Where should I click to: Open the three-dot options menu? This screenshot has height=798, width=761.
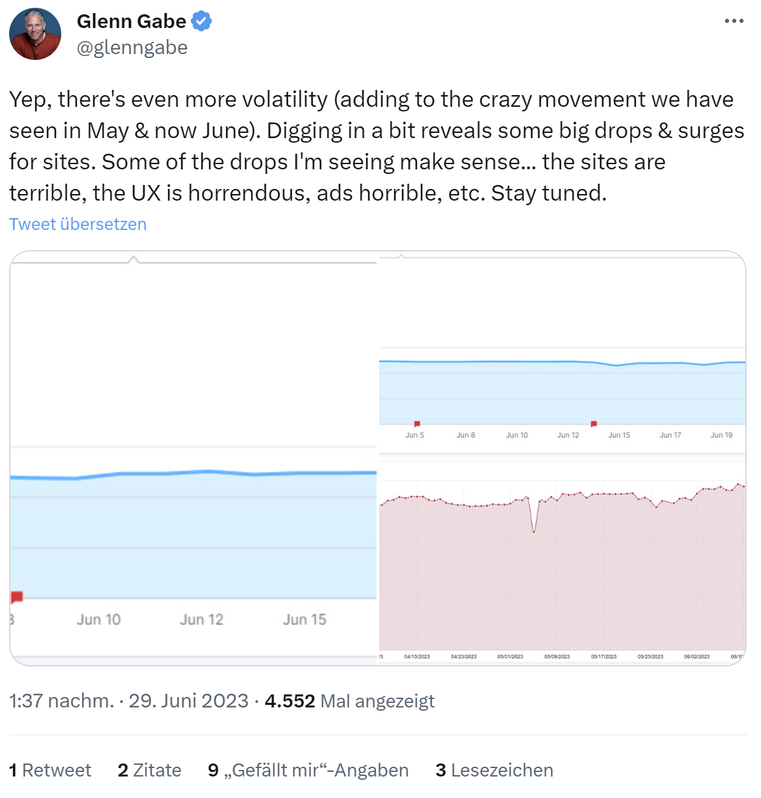tap(734, 20)
